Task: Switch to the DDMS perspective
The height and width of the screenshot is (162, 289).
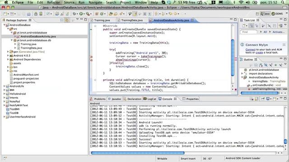Action: (277, 14)
